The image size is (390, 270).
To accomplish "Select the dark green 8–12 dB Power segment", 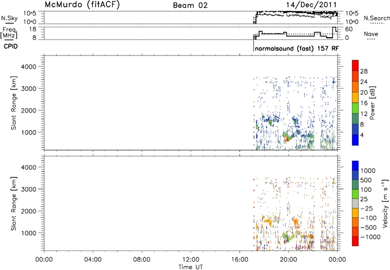I will (355, 118).
